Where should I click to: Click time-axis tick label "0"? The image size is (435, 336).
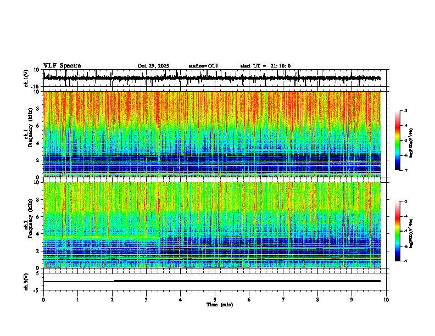(x=43, y=300)
